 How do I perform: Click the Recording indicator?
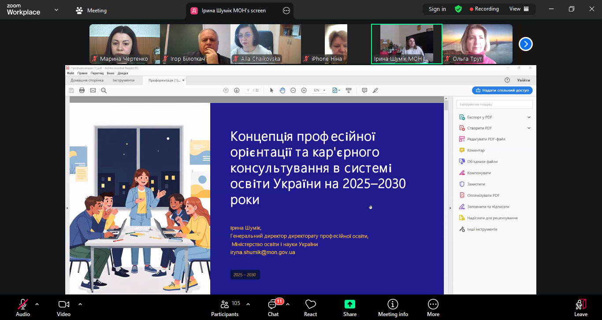tap(484, 9)
